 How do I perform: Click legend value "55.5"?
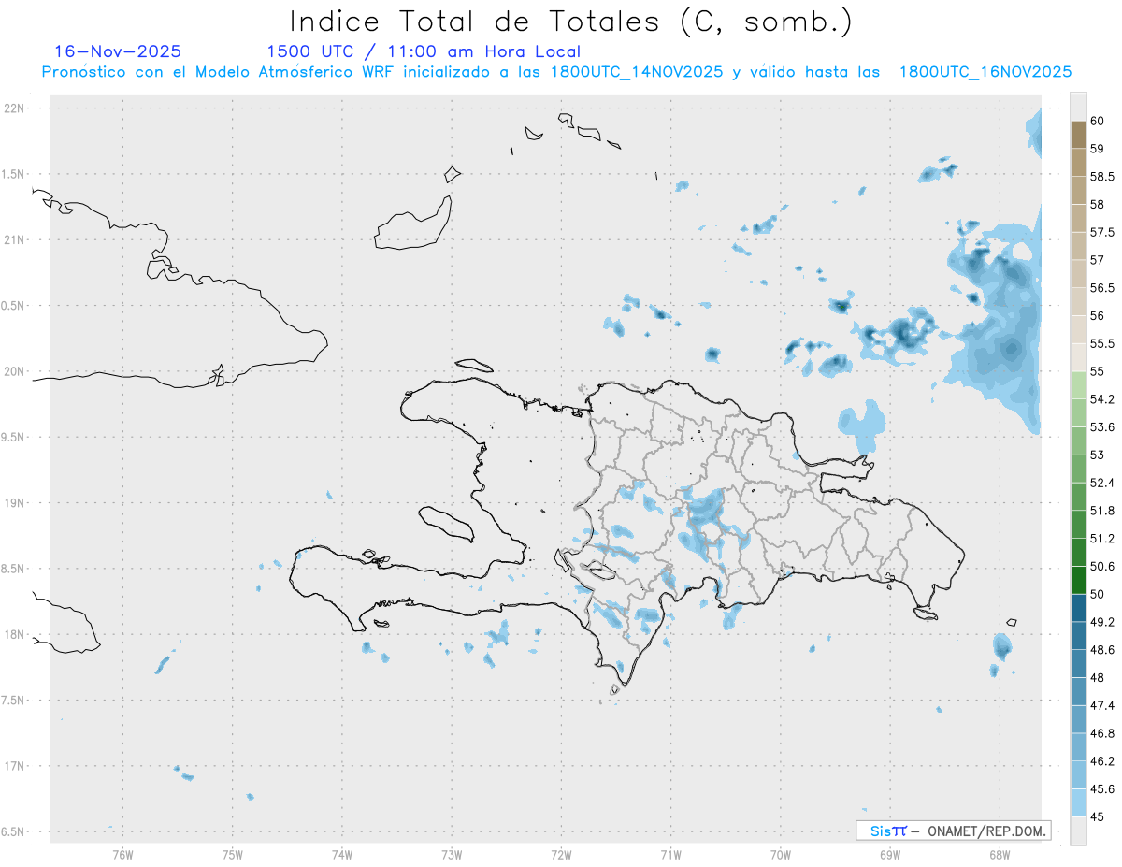point(1102,343)
